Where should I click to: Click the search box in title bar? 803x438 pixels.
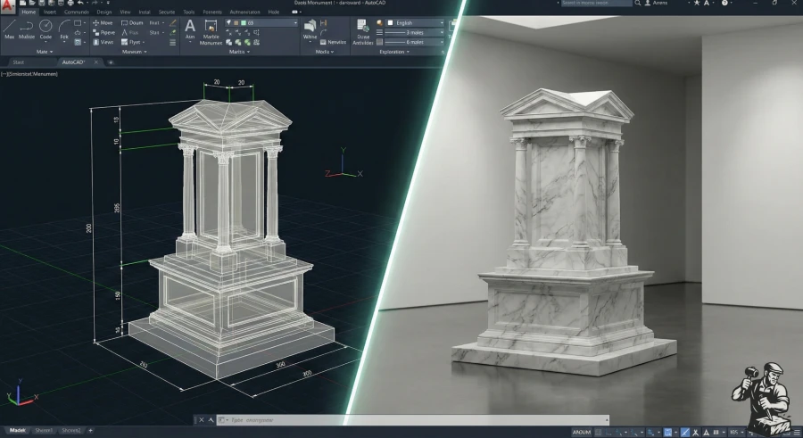pyautogui.click(x=596, y=3)
